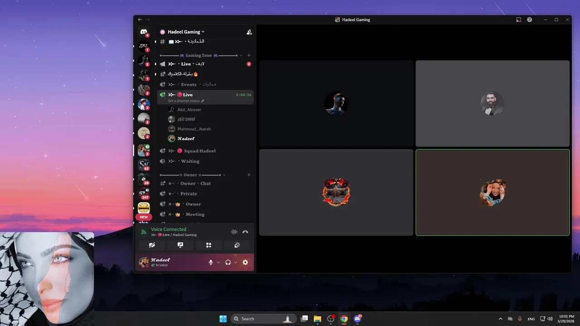
Task: Open output device options arrow beside headphones
Action: (236, 262)
